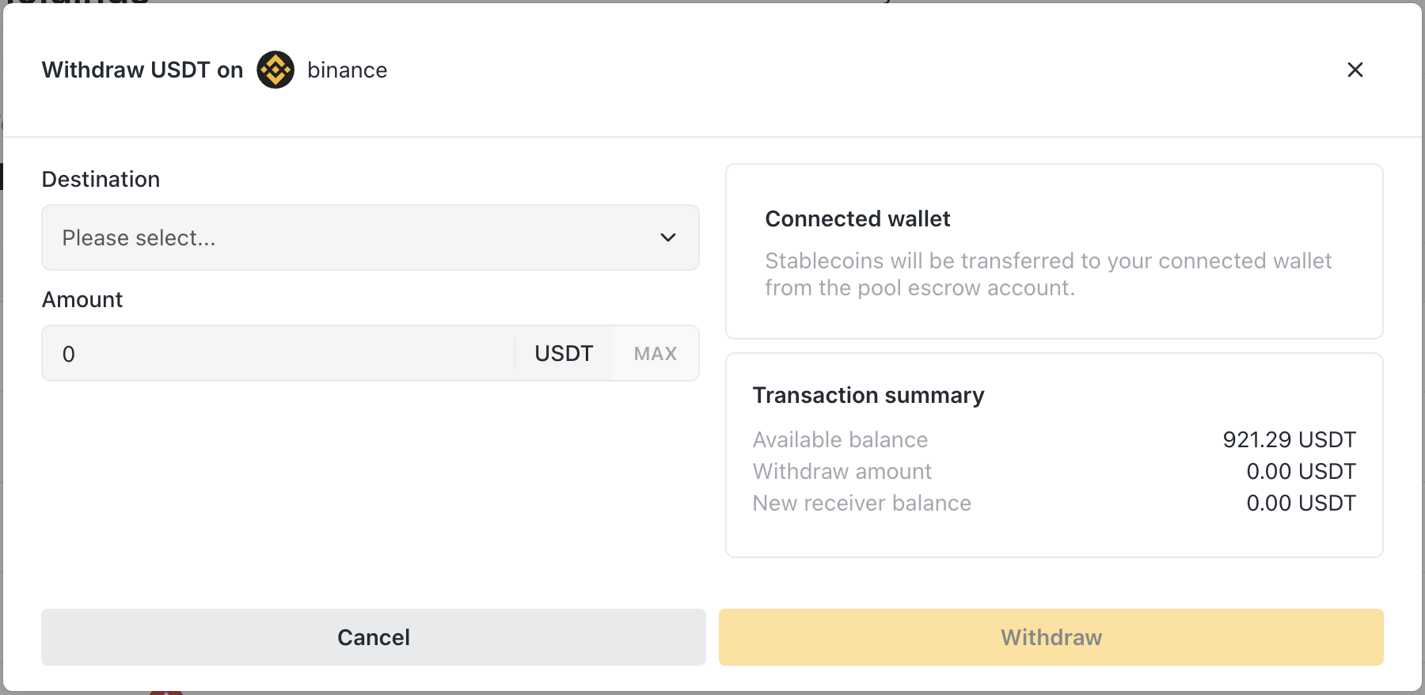
Task: Click the Withdraw amount 0.00 USDT value
Action: point(1301,472)
